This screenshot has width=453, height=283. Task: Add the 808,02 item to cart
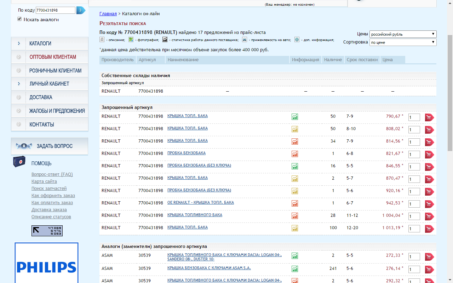429,130
